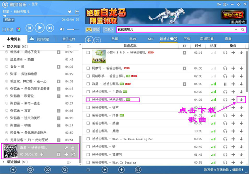Click the loop play mode icon at the bottom
Screen dimensions: 249x174
click(x=47, y=170)
